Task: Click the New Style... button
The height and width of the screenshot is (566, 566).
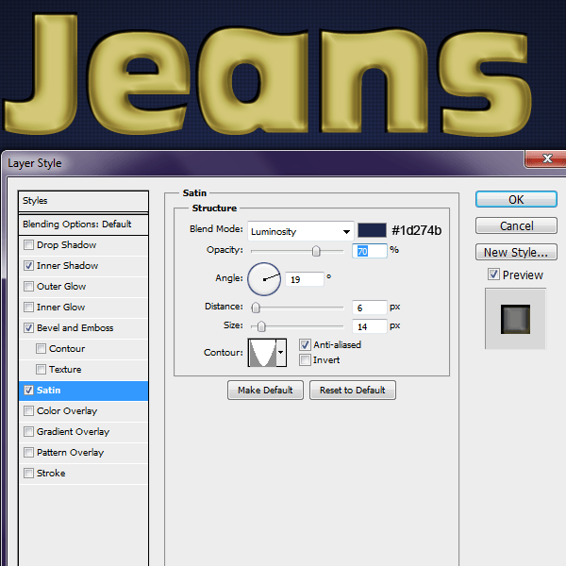Action: 516,253
